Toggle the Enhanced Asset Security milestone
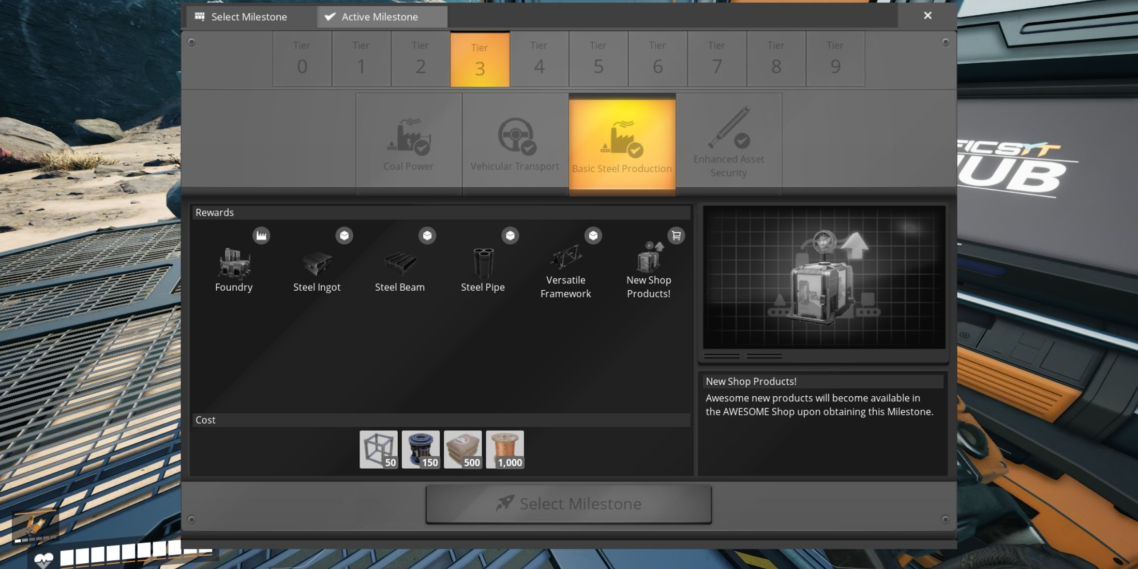Viewport: 1138px width, 569px height. pos(728,144)
